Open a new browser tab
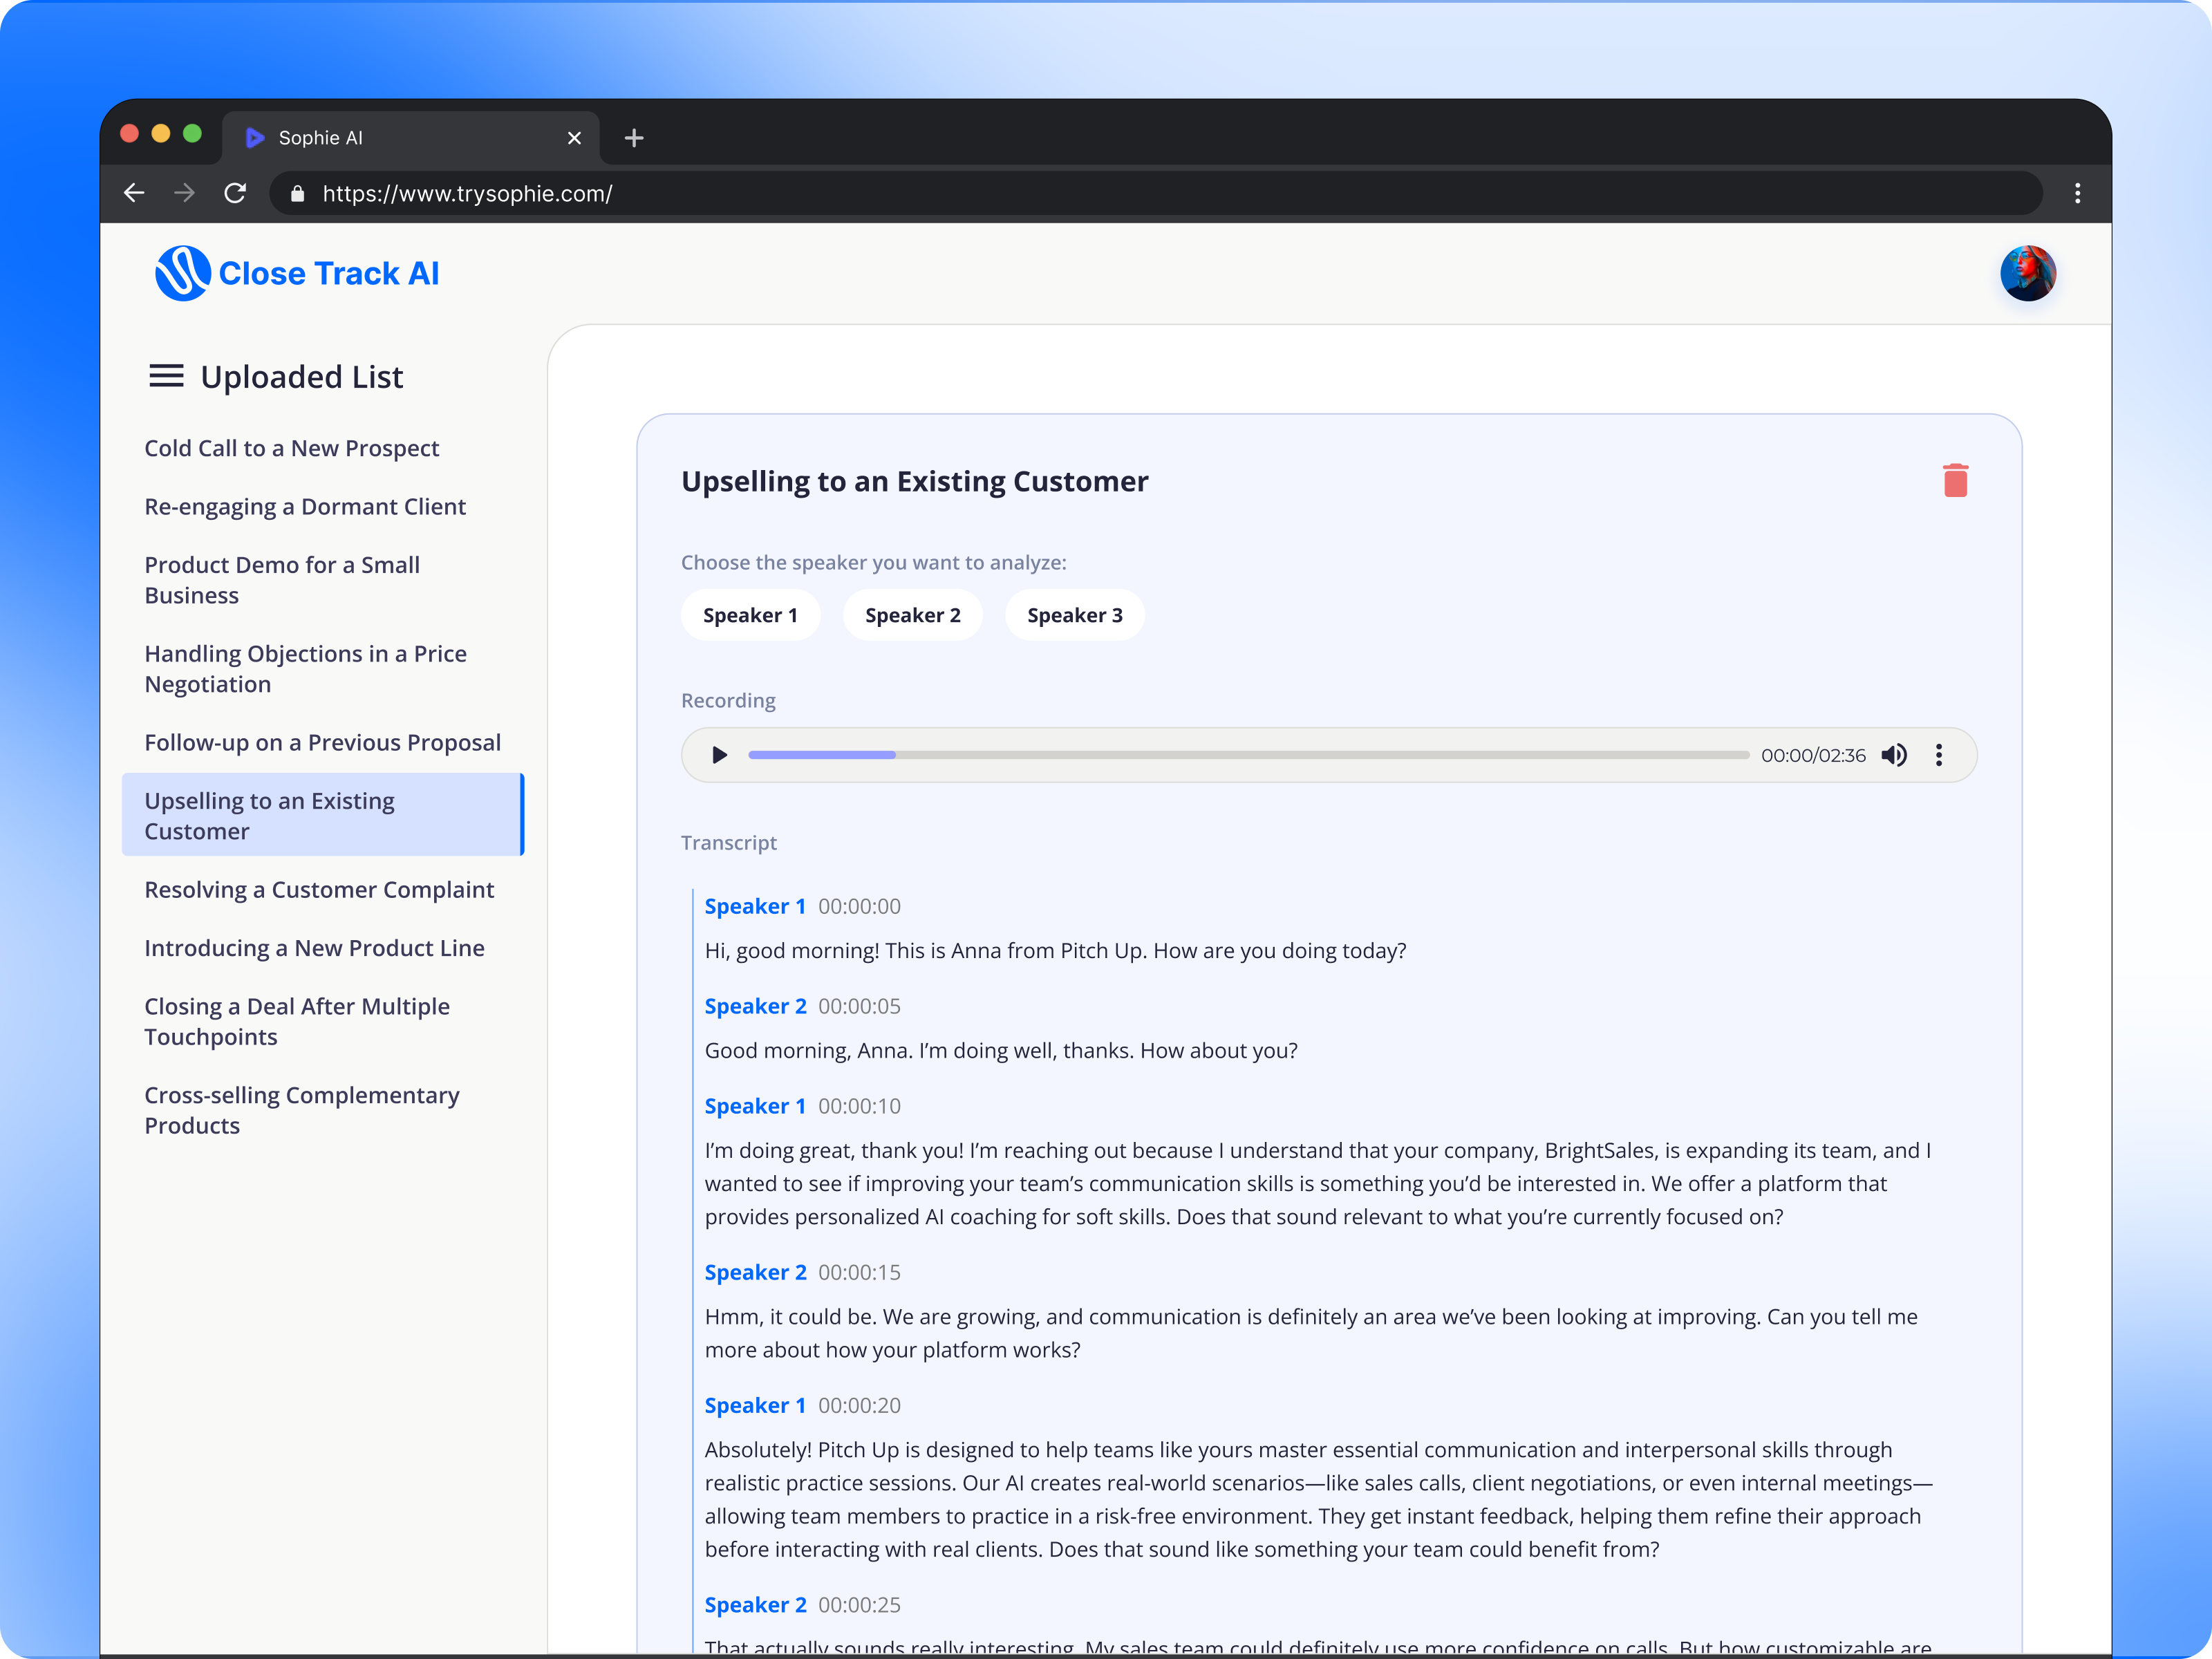This screenshot has height=1659, width=2212. click(634, 138)
